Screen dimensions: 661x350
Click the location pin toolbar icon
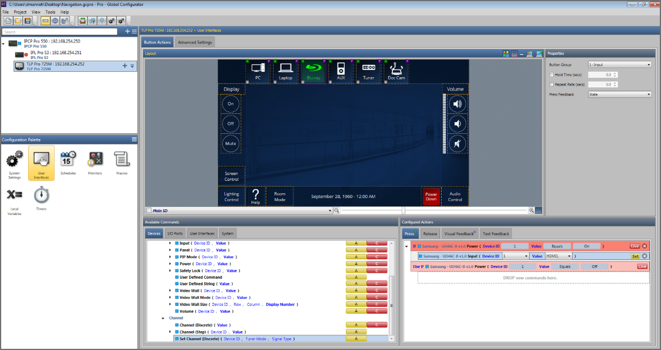click(101, 21)
